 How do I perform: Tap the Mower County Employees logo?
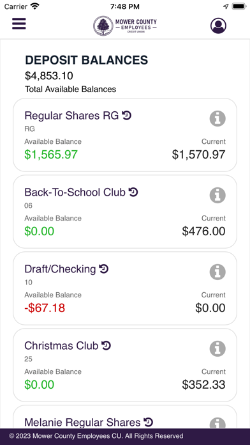[x=125, y=26]
